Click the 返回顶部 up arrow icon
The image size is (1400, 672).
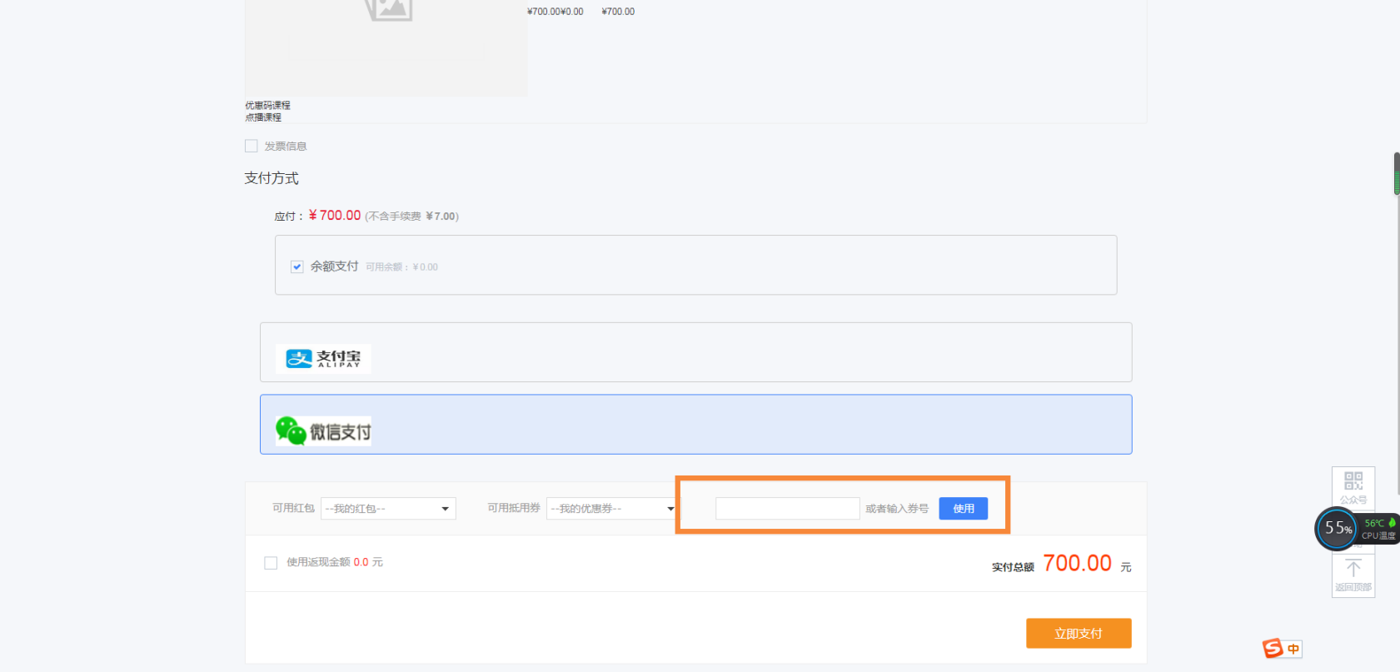(1353, 569)
